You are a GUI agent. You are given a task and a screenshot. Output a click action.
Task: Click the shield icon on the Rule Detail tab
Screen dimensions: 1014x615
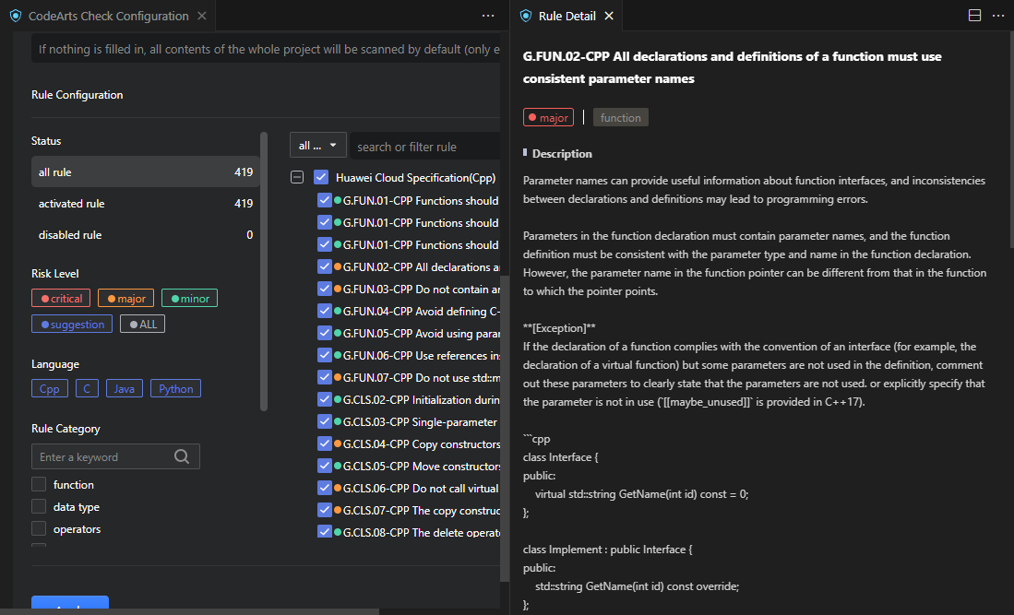pyautogui.click(x=526, y=16)
